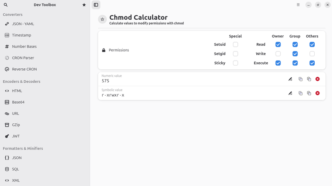Screen dimensions: 332x186
Task: Open the search tool in the sidebar header
Action: click(6, 5)
